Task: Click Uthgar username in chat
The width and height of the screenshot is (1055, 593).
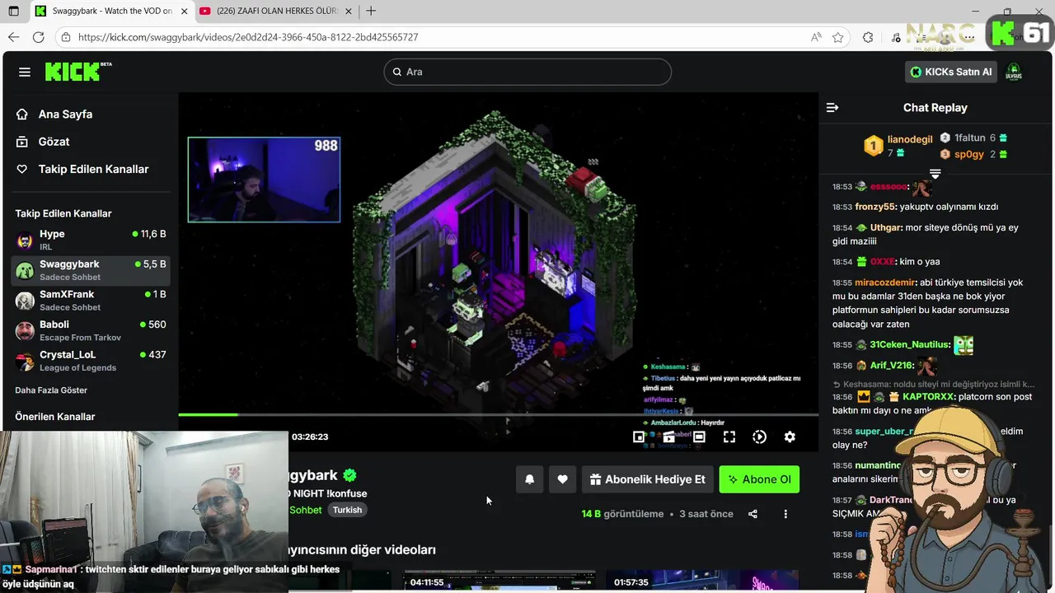Action: tap(885, 227)
